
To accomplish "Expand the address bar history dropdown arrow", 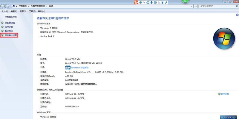I will pos(192,6).
